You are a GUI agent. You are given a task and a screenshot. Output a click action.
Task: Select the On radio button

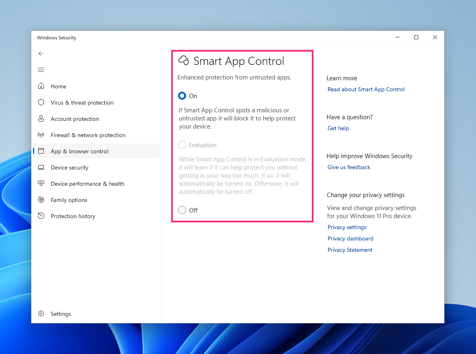click(182, 96)
